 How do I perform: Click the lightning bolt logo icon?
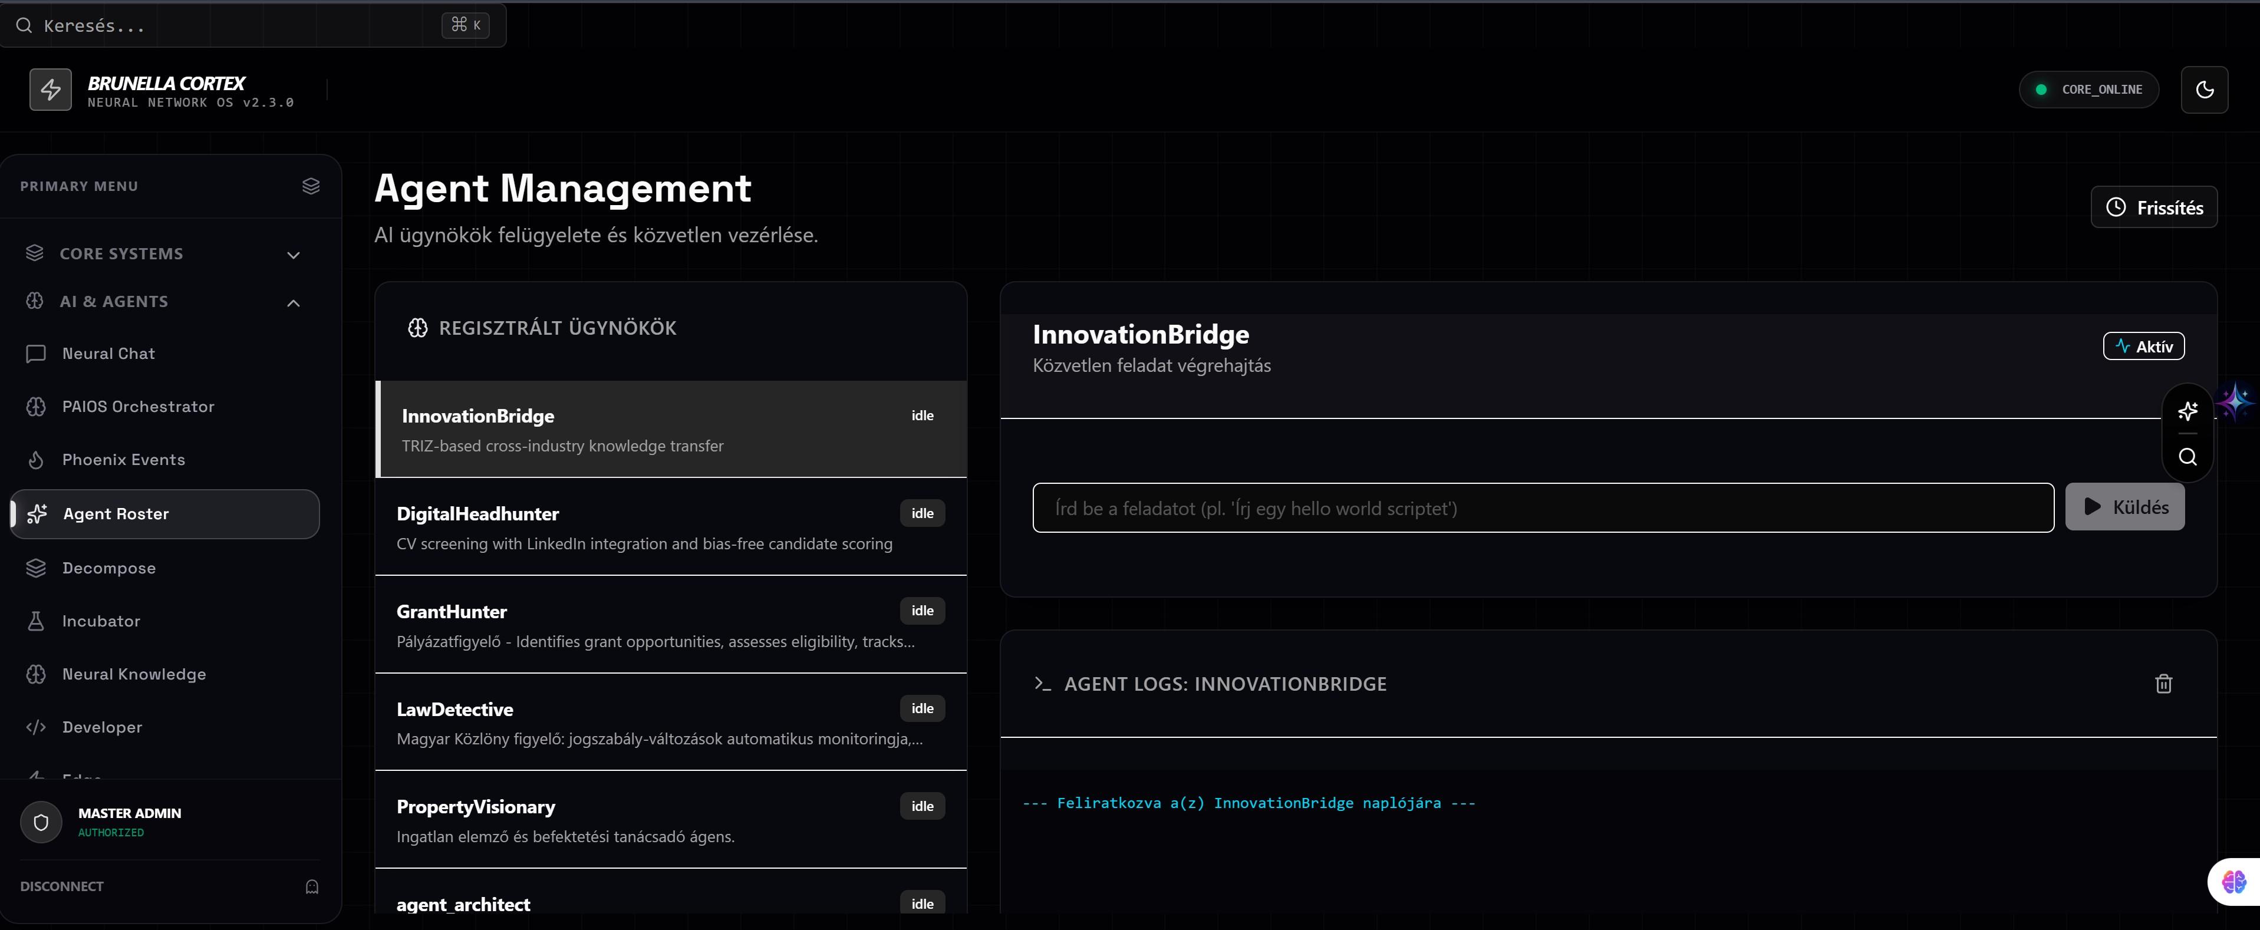[x=51, y=90]
